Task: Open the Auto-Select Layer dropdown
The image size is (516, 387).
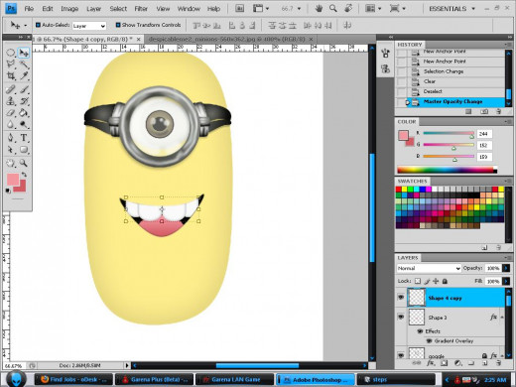Action: click(89, 26)
